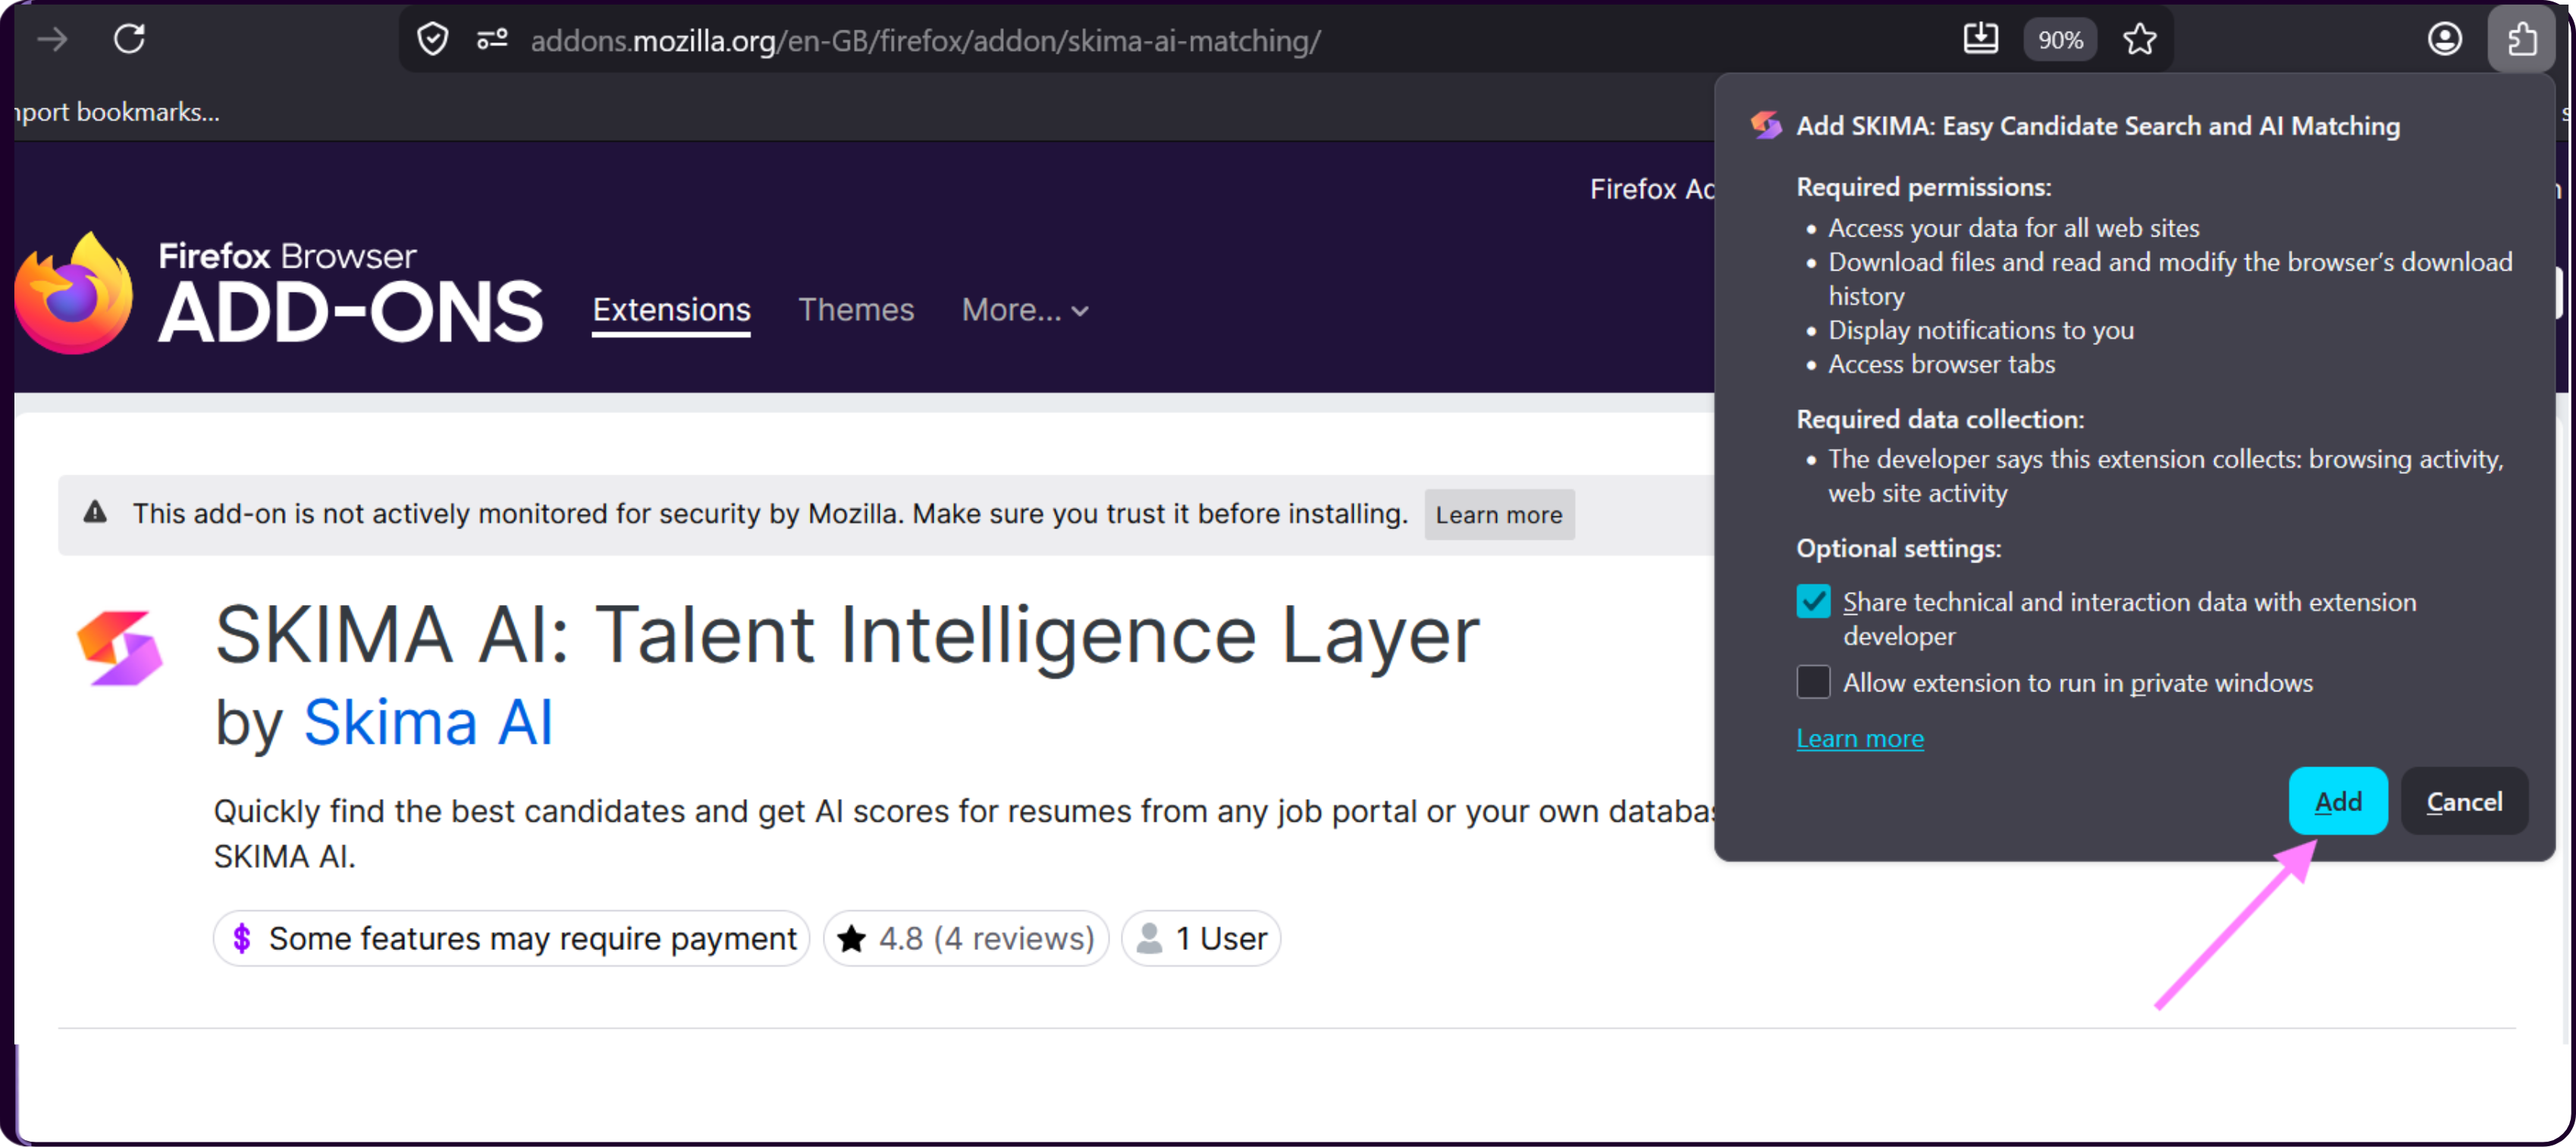Click the 'Required permissions:' heading

pyautogui.click(x=1923, y=187)
